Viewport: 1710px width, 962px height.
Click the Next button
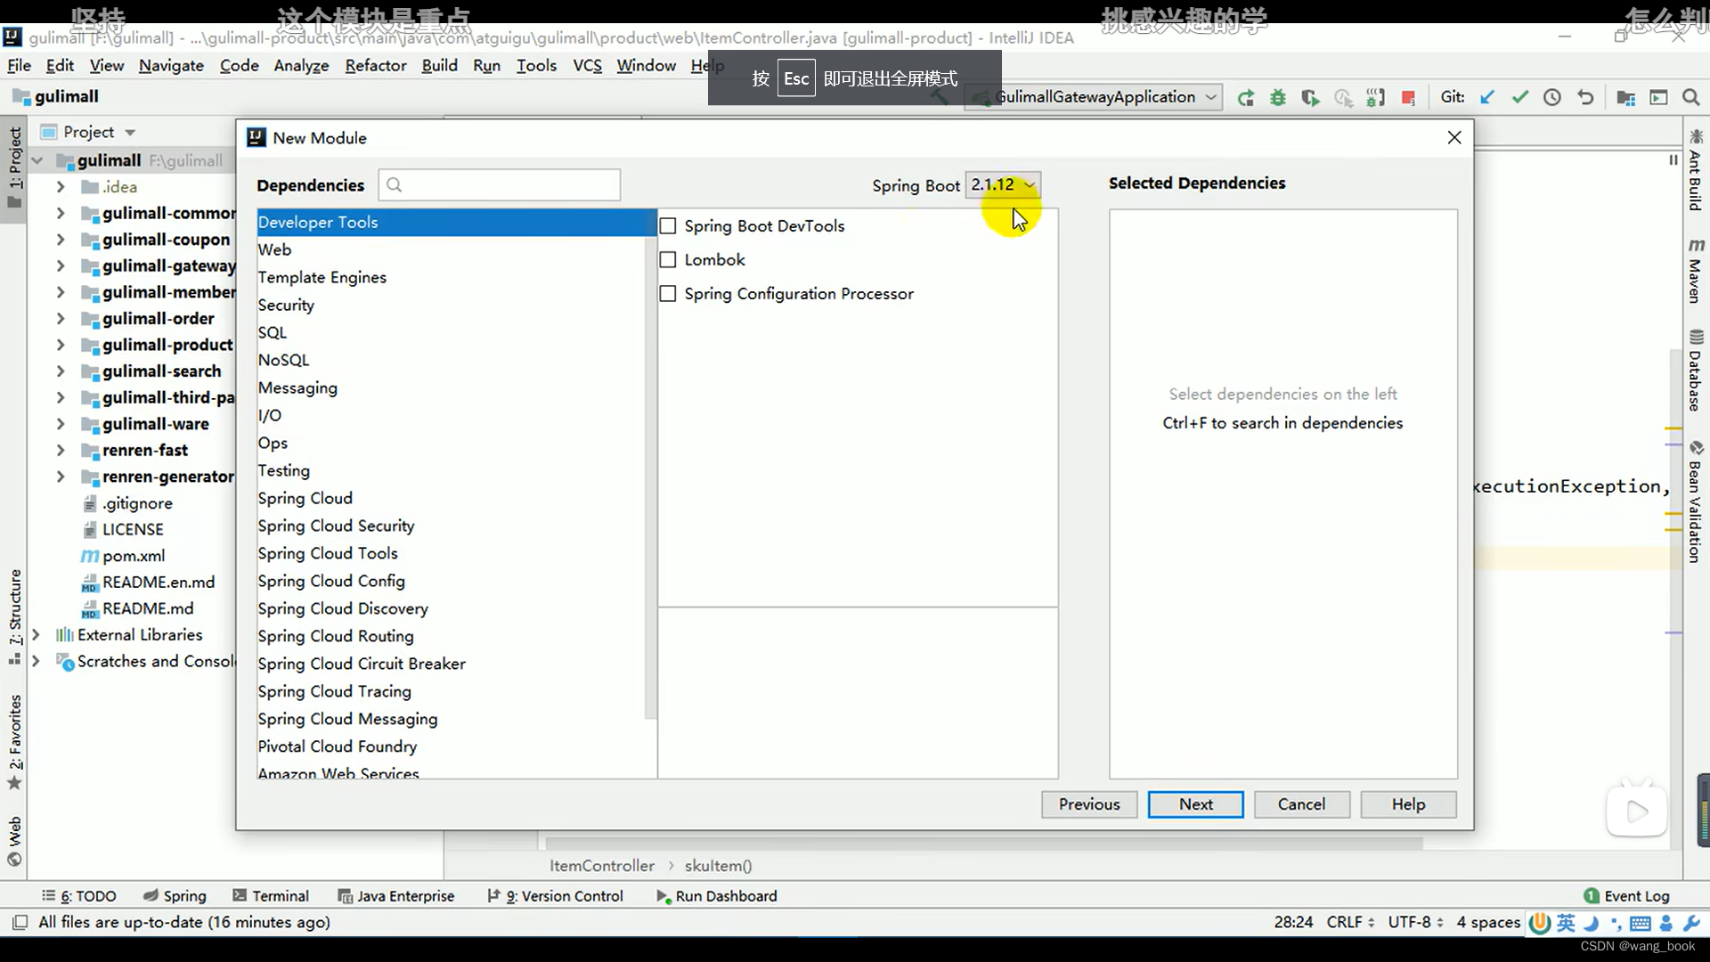click(1196, 804)
